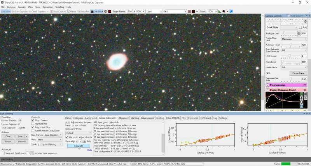Open the Preprocessing panel hamburger menu

coord(305,85)
